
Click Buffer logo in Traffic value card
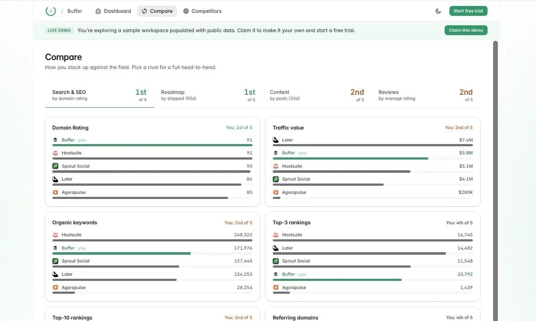click(276, 153)
